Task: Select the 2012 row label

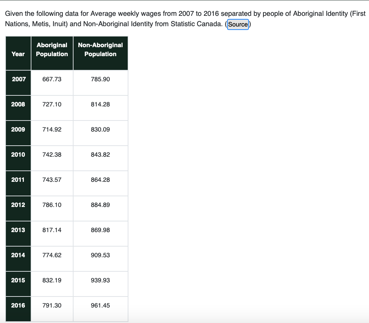Action: (x=18, y=205)
